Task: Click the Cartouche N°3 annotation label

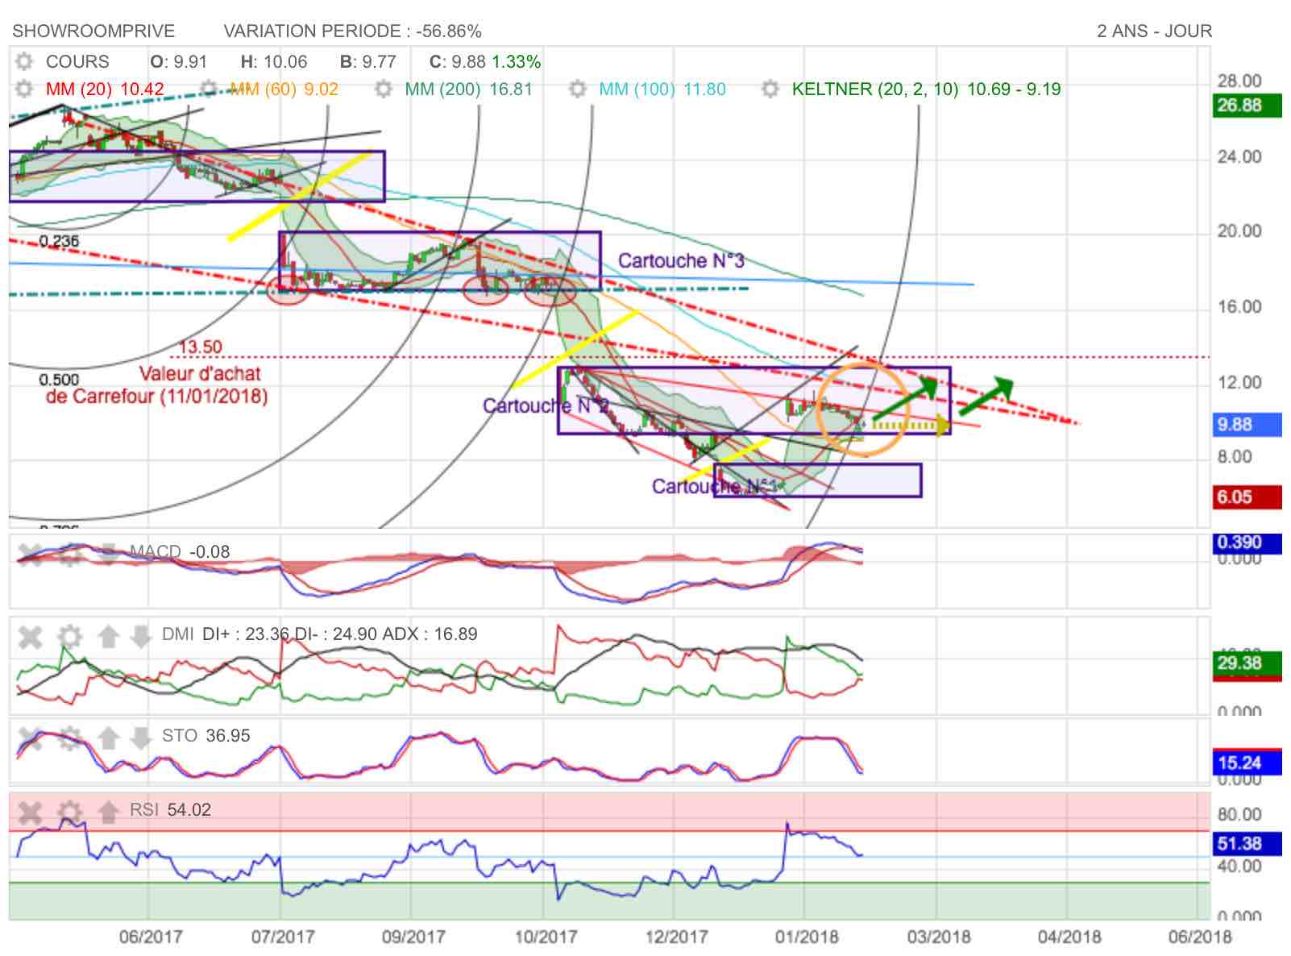Action: click(681, 260)
